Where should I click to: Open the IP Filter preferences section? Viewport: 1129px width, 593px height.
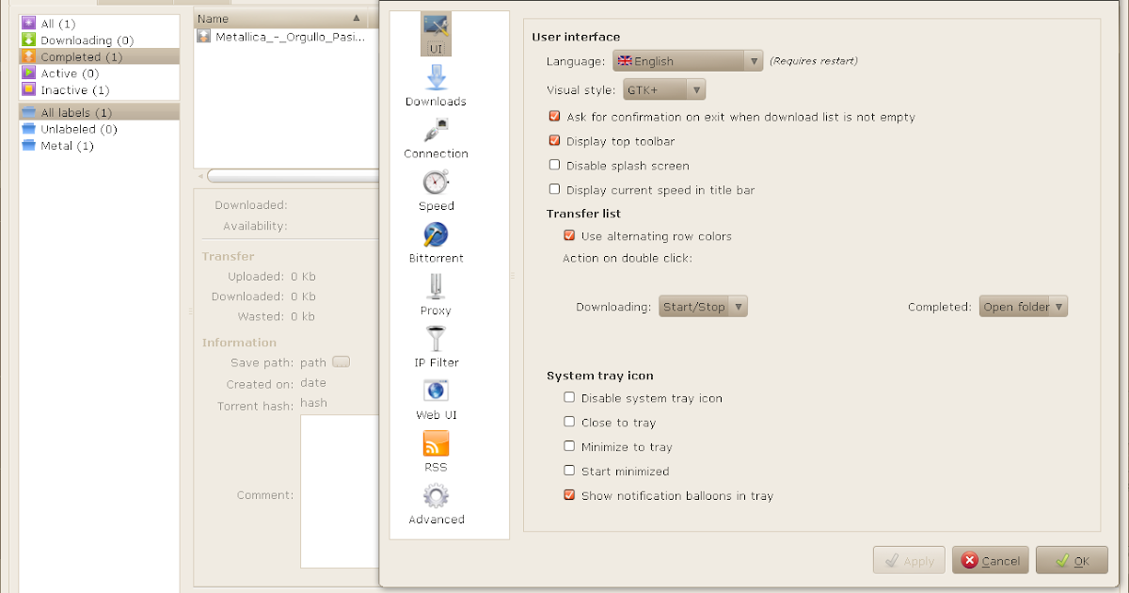(x=436, y=347)
